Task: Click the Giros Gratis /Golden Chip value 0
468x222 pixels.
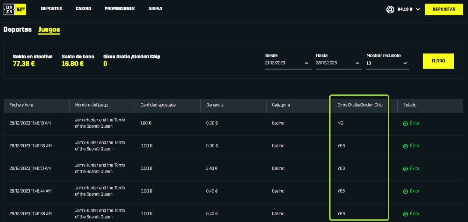Action: tap(105, 64)
